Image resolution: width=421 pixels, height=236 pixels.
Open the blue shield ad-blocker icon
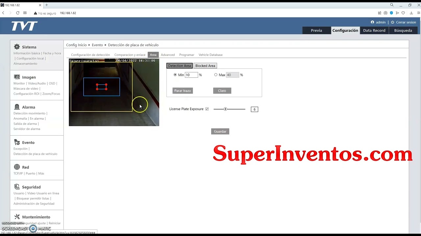tap(391, 13)
